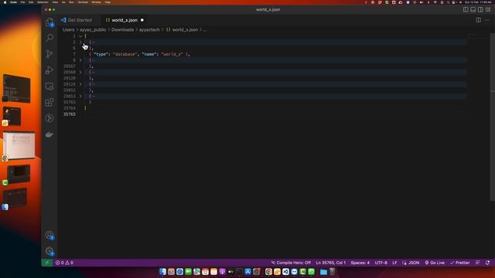Viewport: 495px width, 278px height.
Task: Open the Manage gear icon
Action: coord(49,251)
